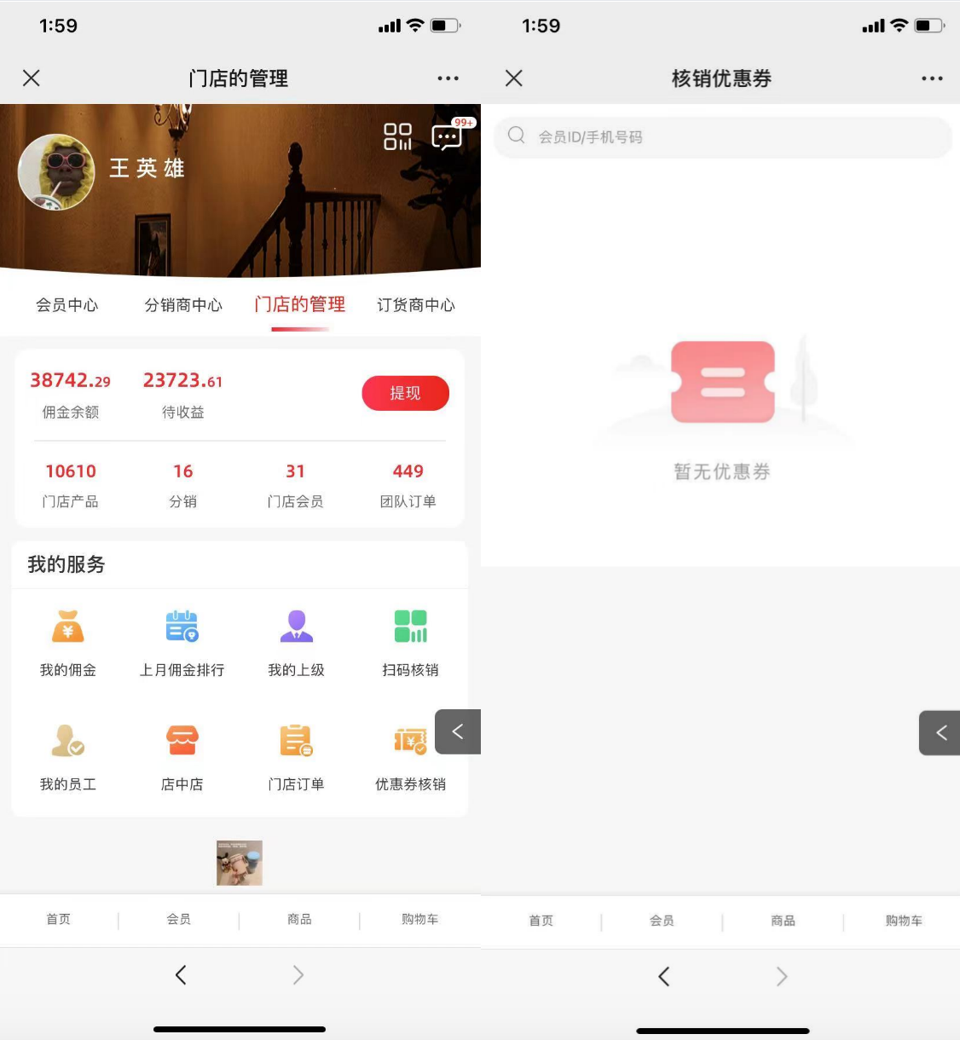
Task: Select the 扫码核销 scan verification icon
Action: 410,639
